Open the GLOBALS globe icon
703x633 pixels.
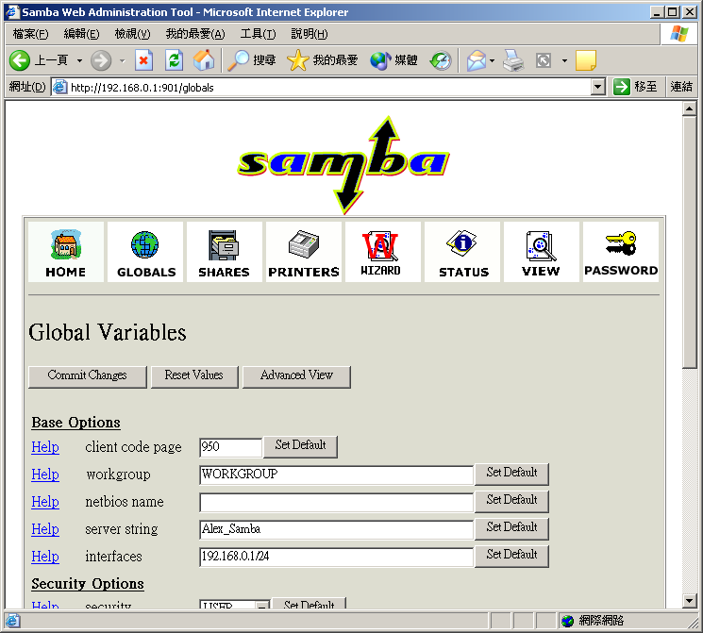tap(145, 252)
